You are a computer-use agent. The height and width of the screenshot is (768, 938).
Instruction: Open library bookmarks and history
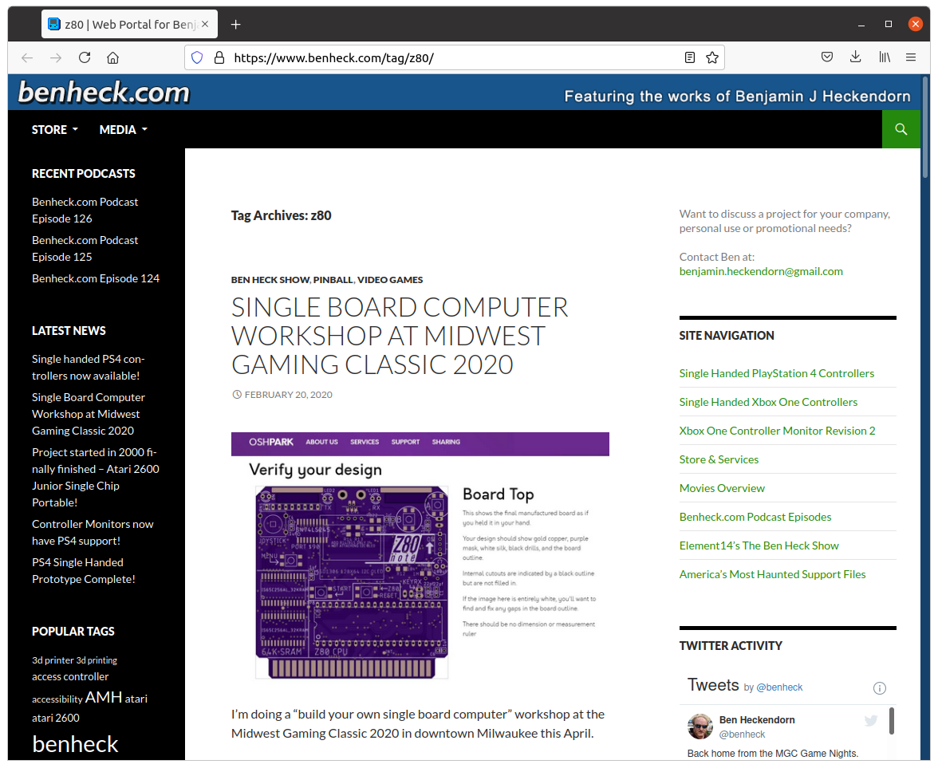(884, 57)
